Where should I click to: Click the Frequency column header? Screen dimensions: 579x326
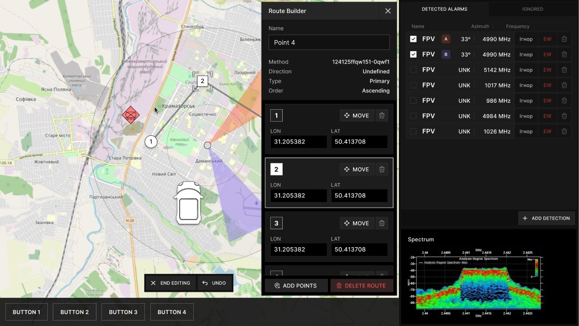click(517, 26)
